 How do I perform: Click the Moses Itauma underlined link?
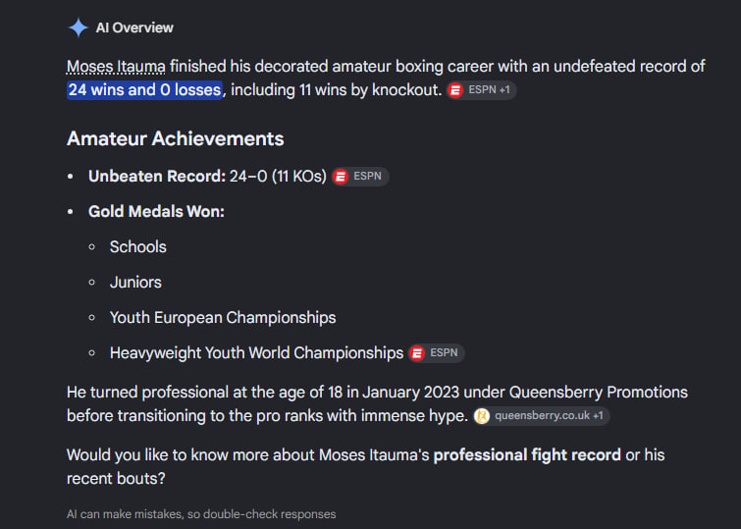(x=116, y=66)
